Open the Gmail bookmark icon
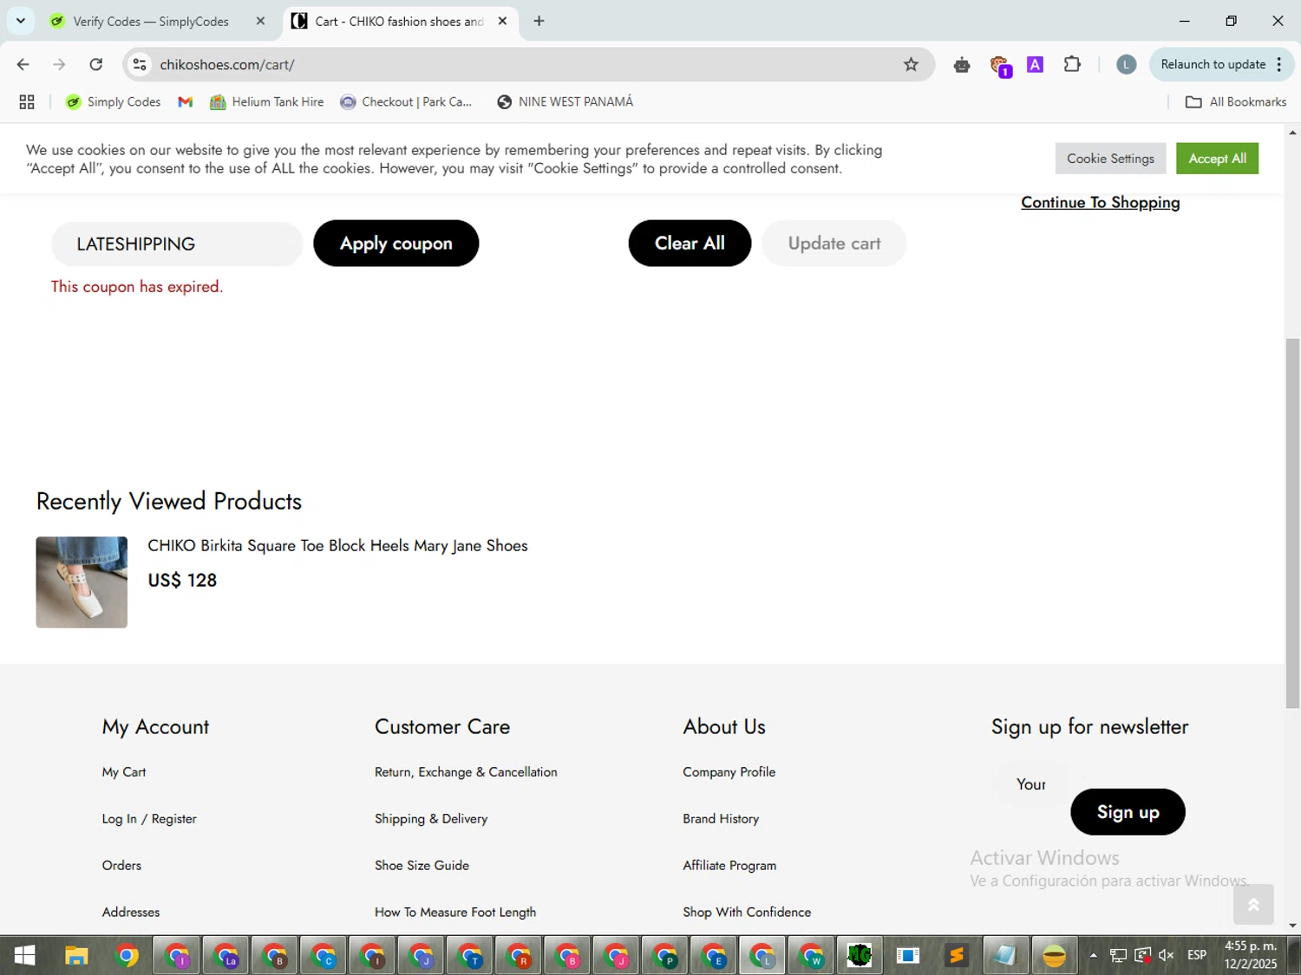 pos(185,102)
